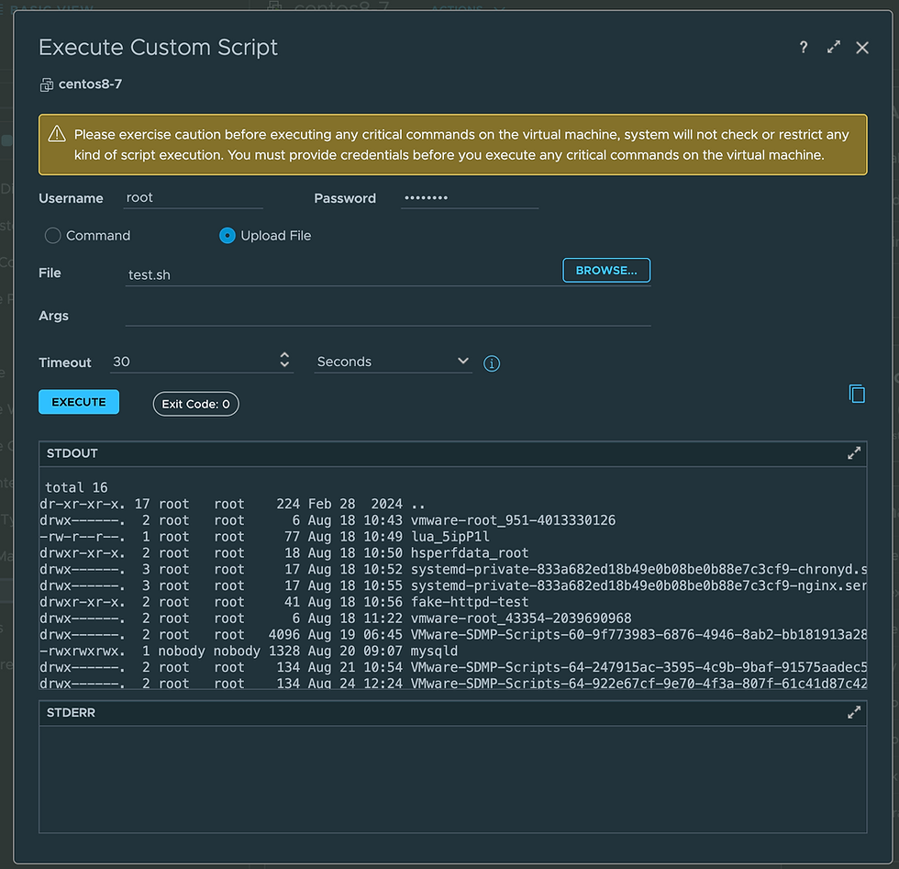Expand the STDOUT panel to fullscreen
Screen dimensions: 899x869
(x=854, y=453)
